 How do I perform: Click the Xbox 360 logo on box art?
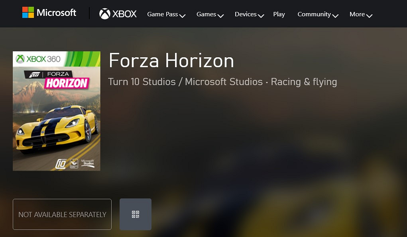pyautogui.click(x=38, y=59)
